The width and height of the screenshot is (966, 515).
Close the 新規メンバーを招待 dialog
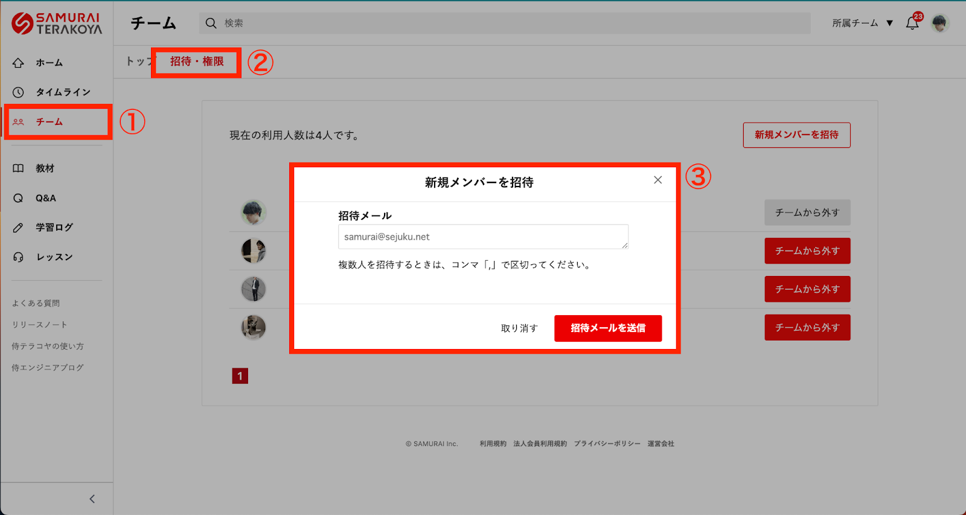[x=657, y=180]
